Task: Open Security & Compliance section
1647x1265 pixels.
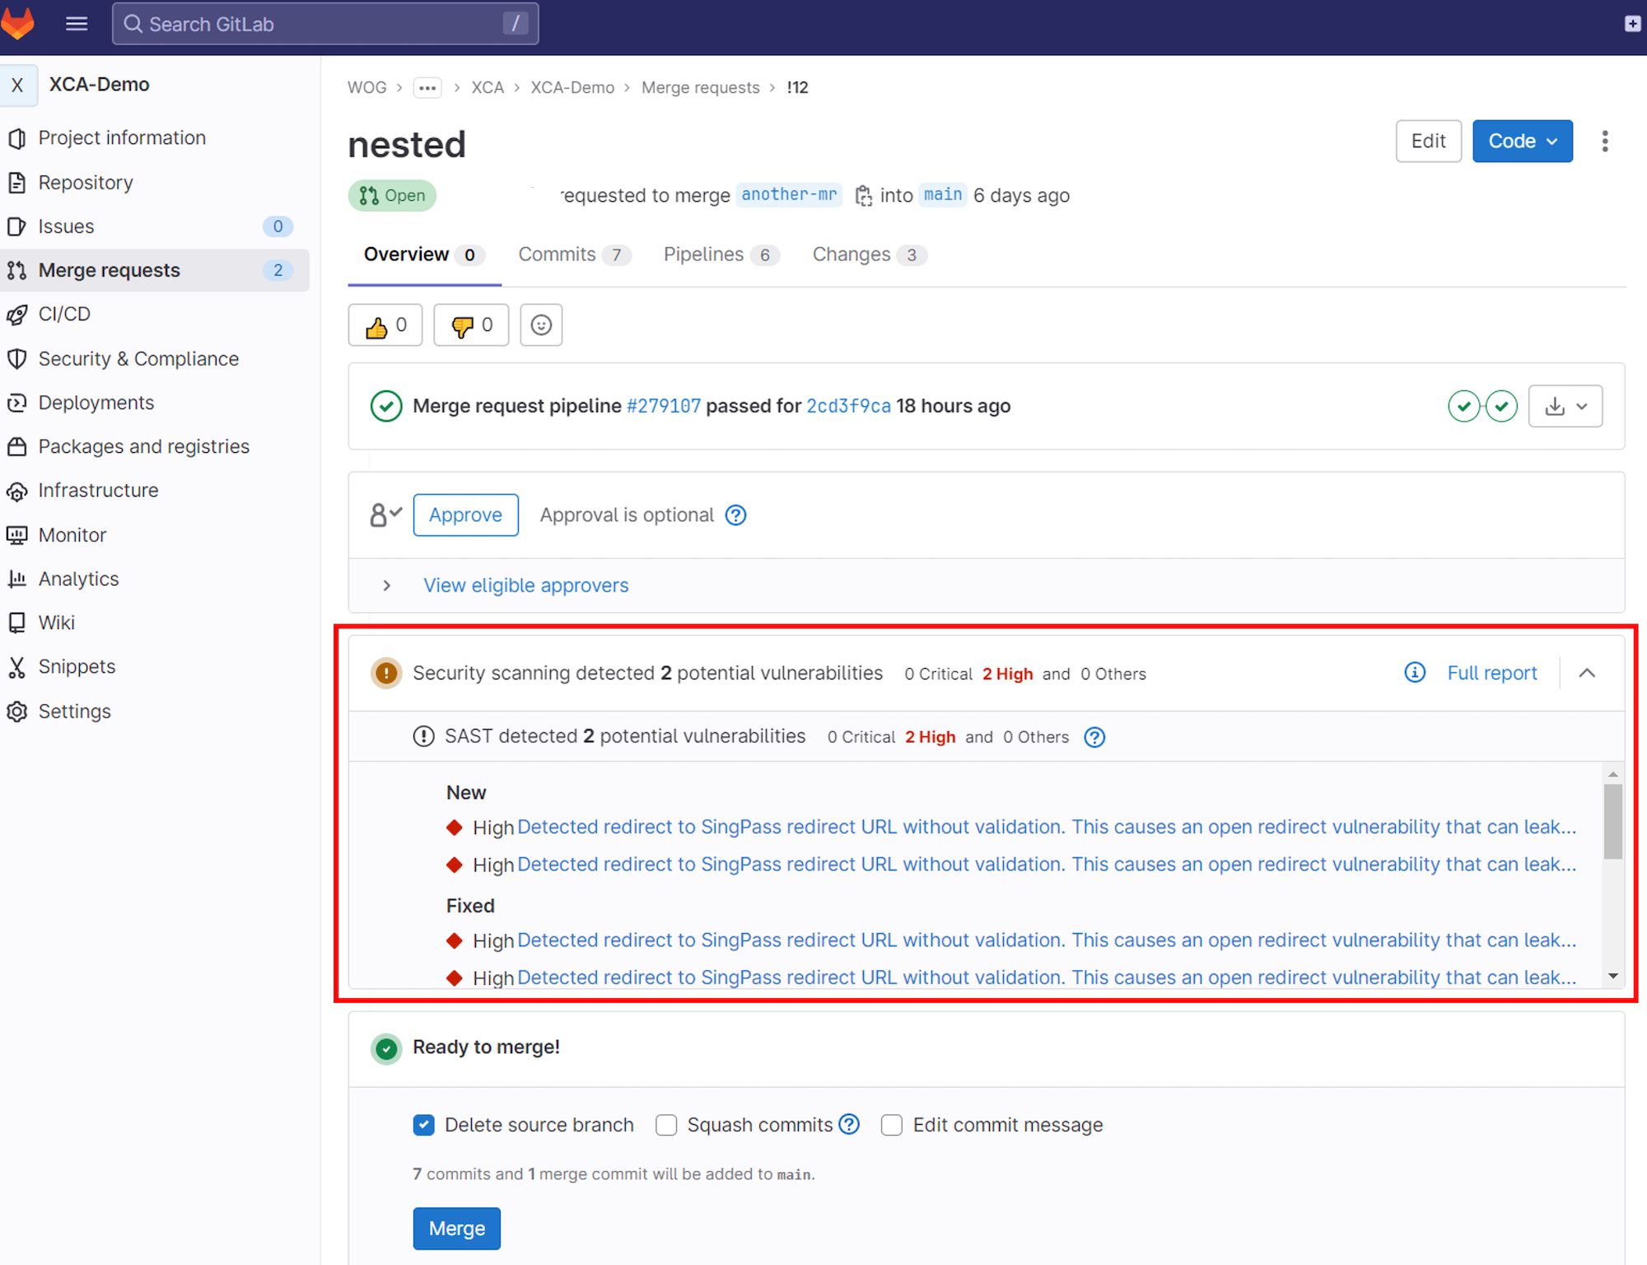Action: coord(138,358)
